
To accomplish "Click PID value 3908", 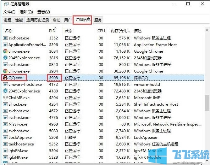I will [53, 78].
